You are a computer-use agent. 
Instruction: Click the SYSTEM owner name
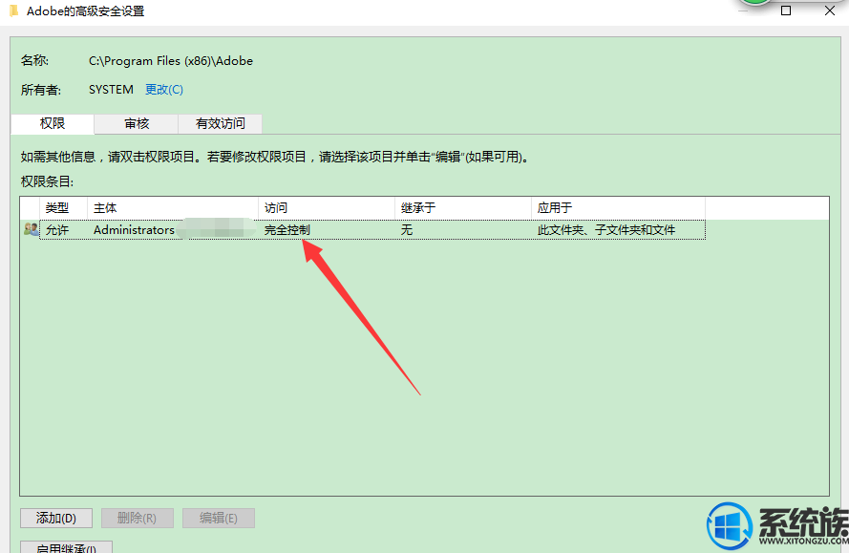pyautogui.click(x=111, y=90)
